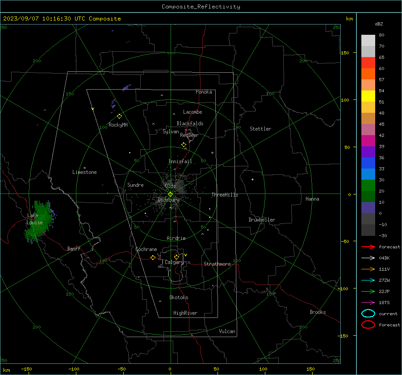Image resolution: width=402 pixels, height=375 pixels.
Task: Click the white 04DK arrow in the legend
Action: tap(368, 258)
